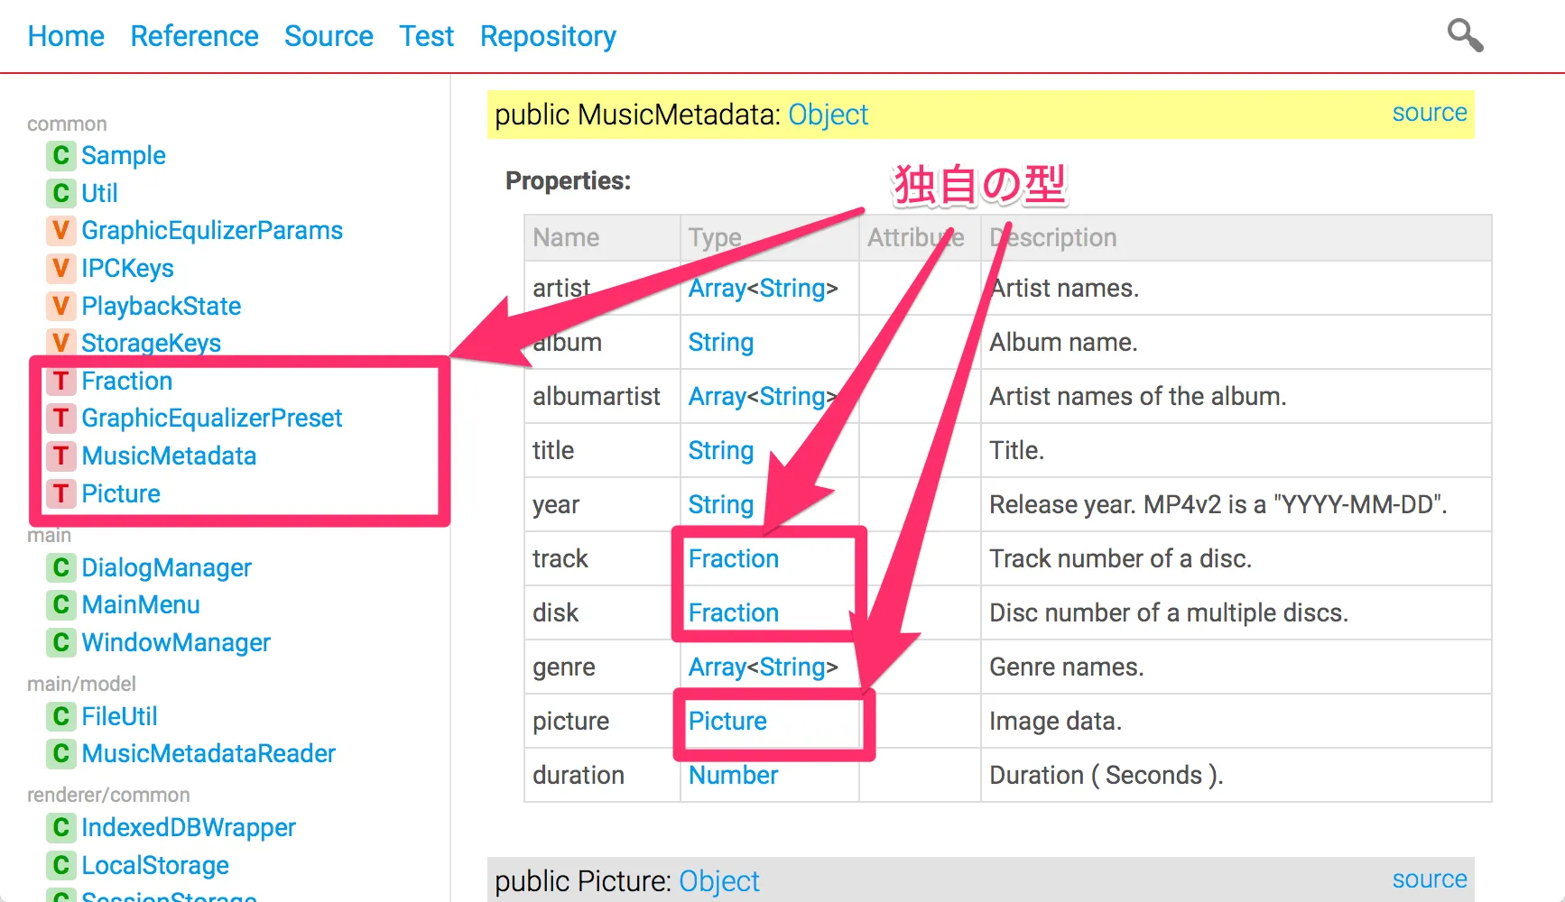This screenshot has width=1565, height=902.
Task: Open source link for MusicMetadata
Action: [x=1429, y=113]
